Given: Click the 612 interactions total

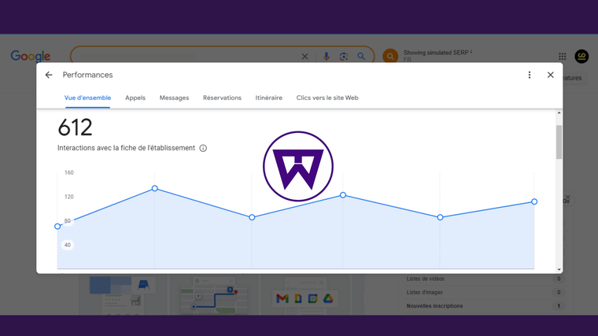Looking at the screenshot, I should pyautogui.click(x=75, y=127).
